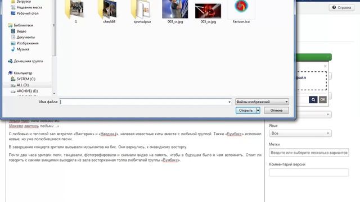Open the Документы library
360x202 pixels.
coord(25,37)
